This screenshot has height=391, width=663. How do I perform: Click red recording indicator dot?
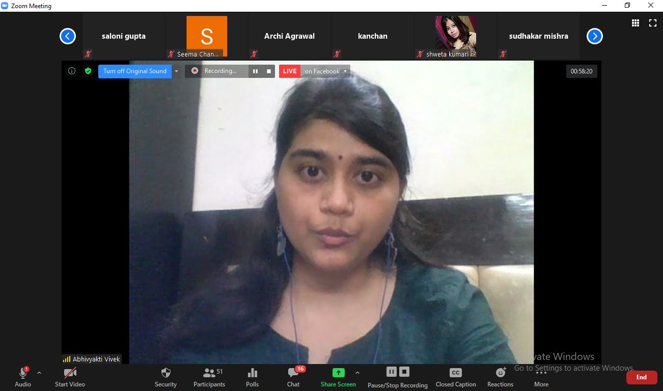tap(195, 71)
